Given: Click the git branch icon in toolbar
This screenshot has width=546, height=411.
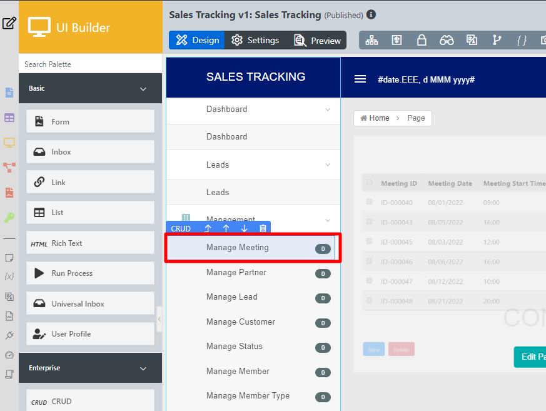Looking at the screenshot, I should [x=497, y=40].
